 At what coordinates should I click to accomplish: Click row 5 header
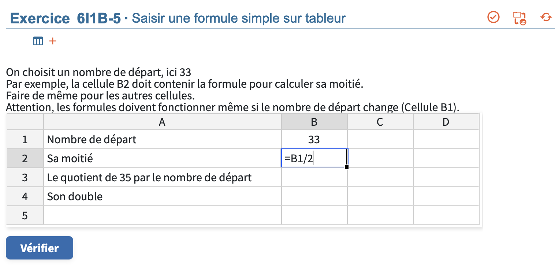click(x=25, y=215)
